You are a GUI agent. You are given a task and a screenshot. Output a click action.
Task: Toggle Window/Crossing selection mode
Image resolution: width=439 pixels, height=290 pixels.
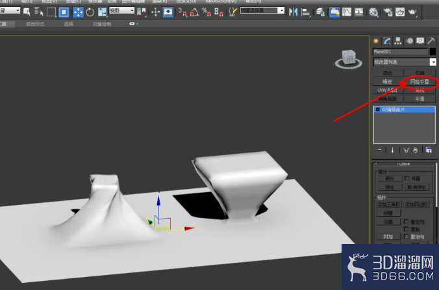(64, 12)
